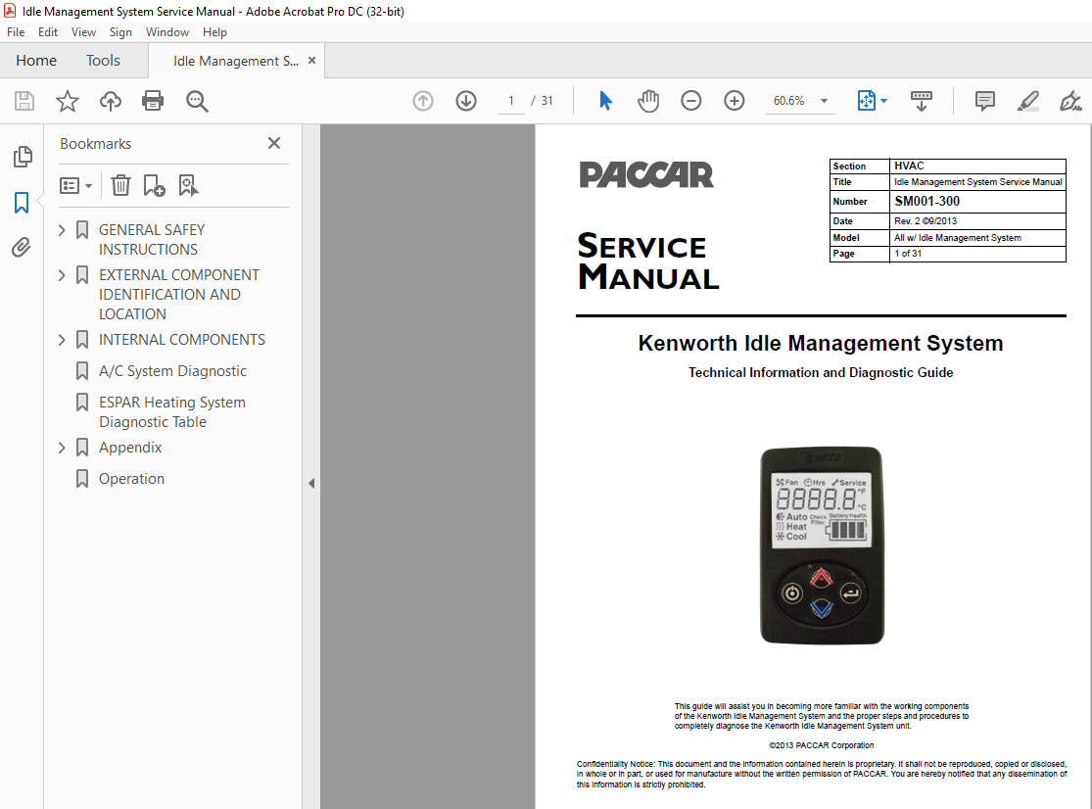This screenshot has height=809, width=1092.
Task: Collapse the navigation pane via side arrow
Action: pyautogui.click(x=311, y=483)
